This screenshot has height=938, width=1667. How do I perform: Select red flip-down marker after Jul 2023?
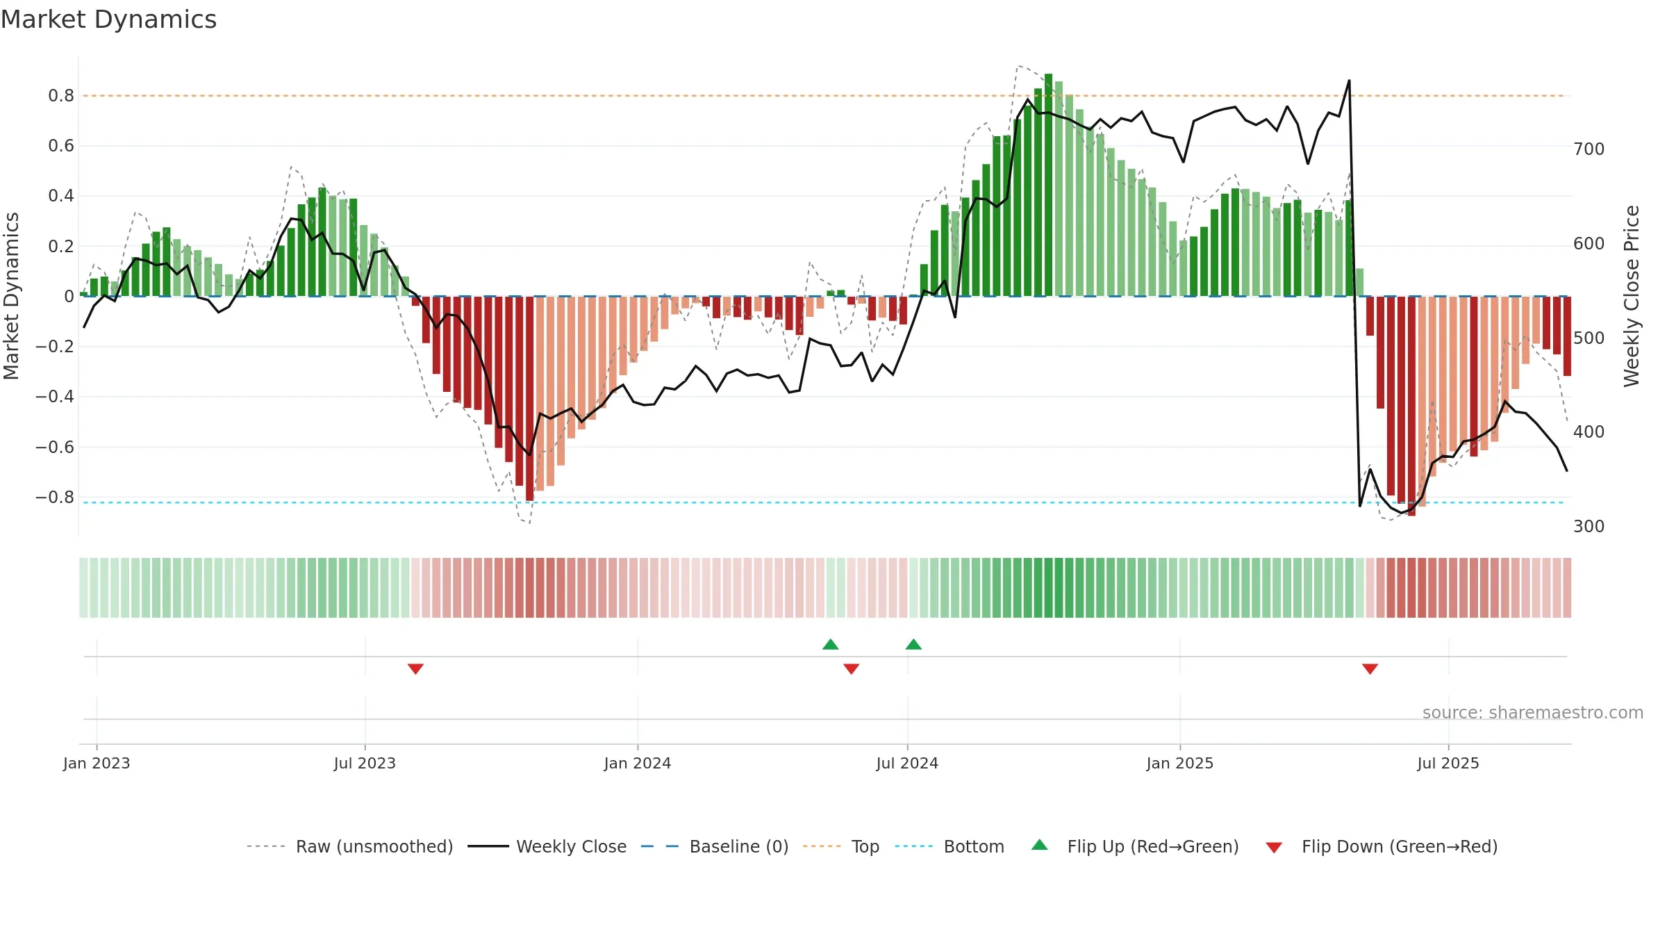[415, 669]
